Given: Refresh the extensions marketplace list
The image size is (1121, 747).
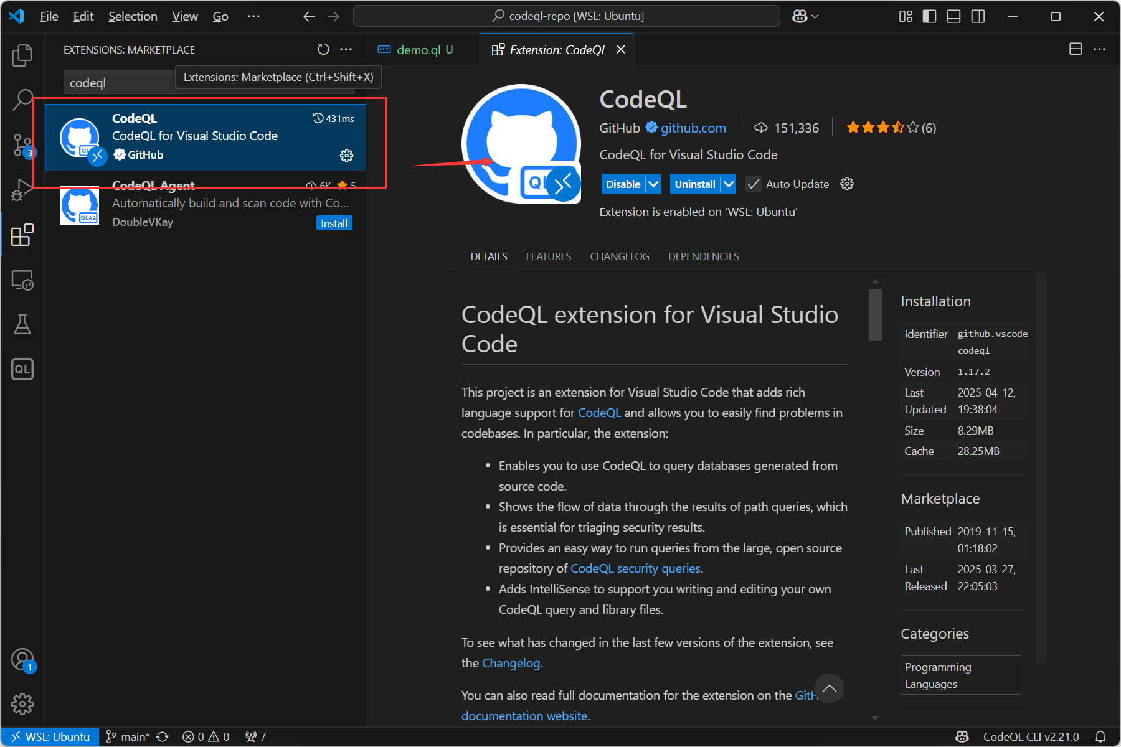Looking at the screenshot, I should click(323, 49).
